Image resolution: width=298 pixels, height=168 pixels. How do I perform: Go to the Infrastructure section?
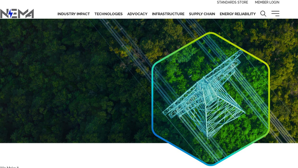(168, 14)
